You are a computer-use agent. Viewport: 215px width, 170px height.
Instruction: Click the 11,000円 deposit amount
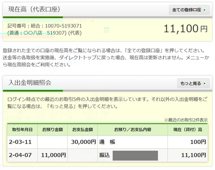click(54, 155)
